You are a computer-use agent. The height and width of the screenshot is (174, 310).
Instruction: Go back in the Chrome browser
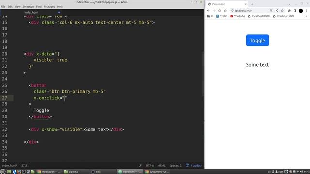(208, 11)
